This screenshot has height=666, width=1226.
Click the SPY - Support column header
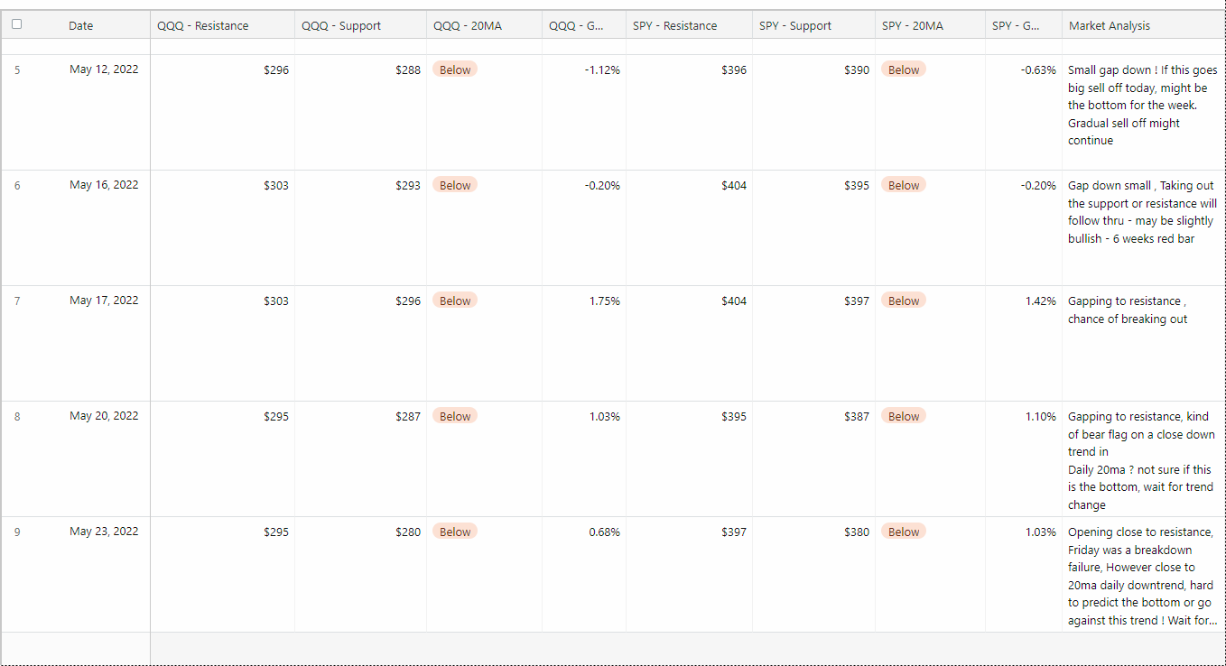pos(795,26)
